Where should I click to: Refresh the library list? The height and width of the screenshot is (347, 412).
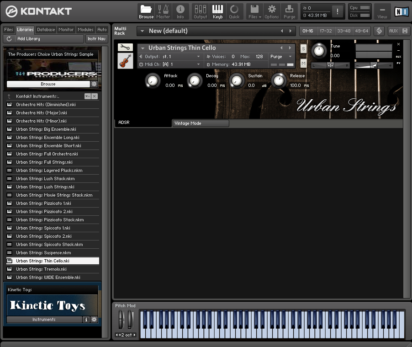coord(9,39)
